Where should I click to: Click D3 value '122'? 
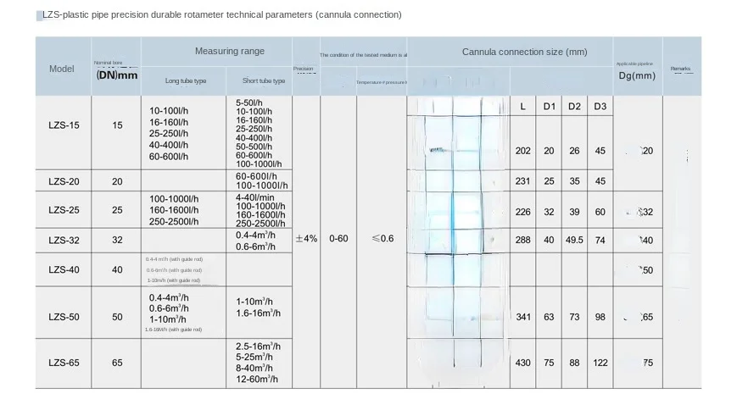click(x=600, y=363)
